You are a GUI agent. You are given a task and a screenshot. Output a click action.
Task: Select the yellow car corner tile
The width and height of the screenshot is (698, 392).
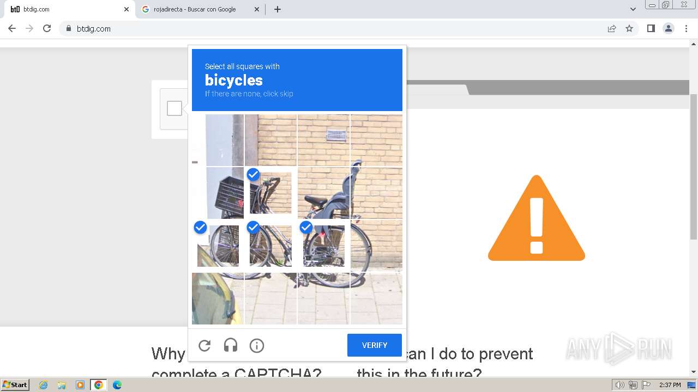pyautogui.click(x=218, y=298)
